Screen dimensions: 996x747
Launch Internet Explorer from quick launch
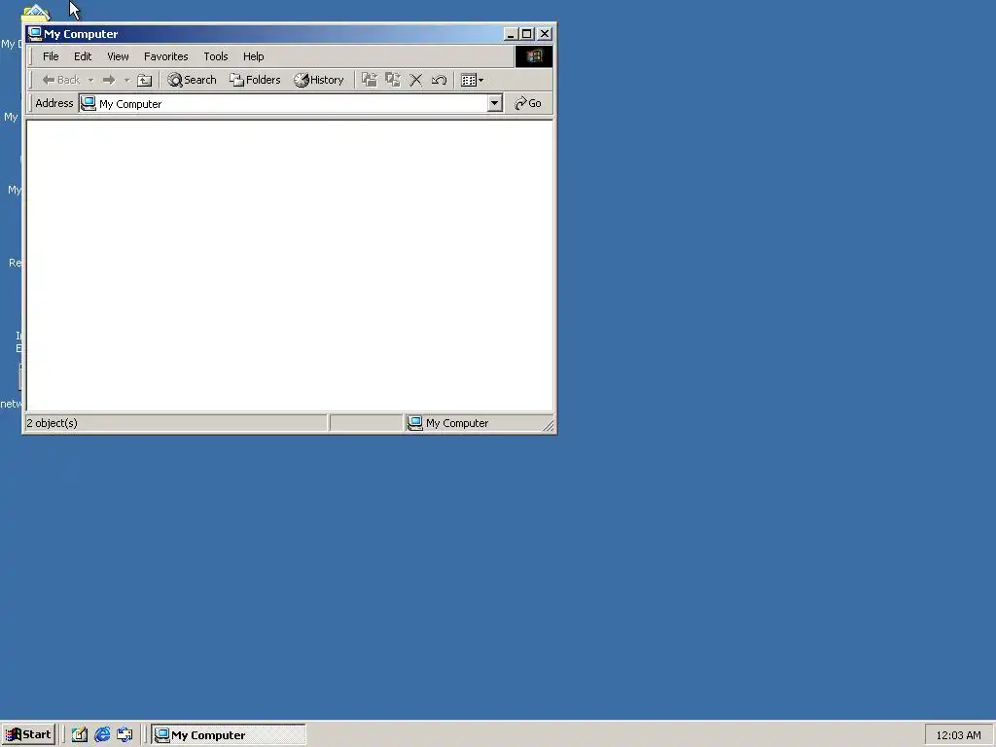click(x=101, y=735)
